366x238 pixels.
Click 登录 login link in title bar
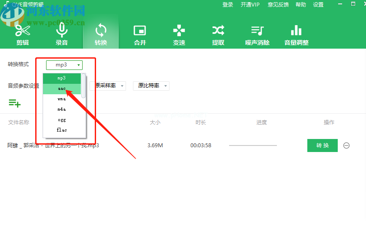pos(227,5)
